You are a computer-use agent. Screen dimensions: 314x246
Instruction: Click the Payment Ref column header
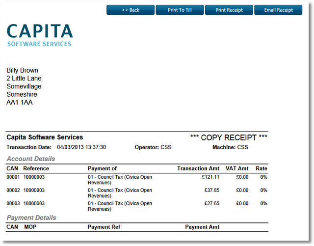click(104, 227)
